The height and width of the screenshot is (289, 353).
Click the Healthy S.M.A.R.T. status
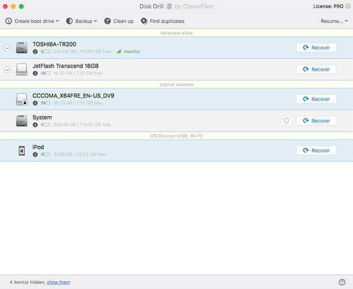(x=128, y=52)
